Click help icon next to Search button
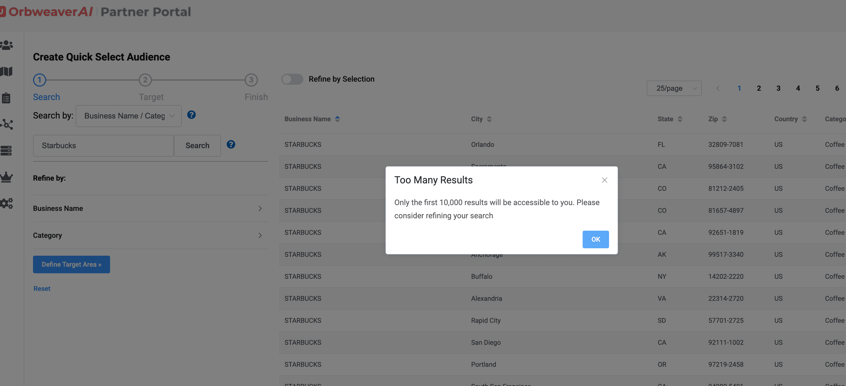This screenshot has width=846, height=386. click(231, 145)
